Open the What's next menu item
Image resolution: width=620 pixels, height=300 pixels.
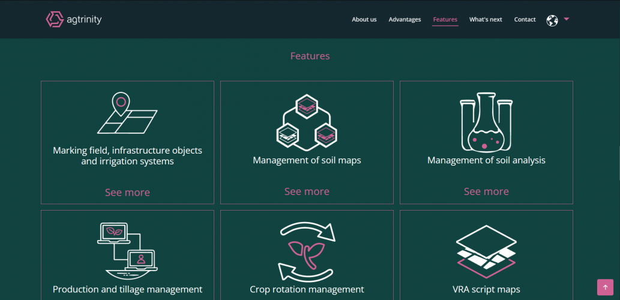tap(486, 19)
